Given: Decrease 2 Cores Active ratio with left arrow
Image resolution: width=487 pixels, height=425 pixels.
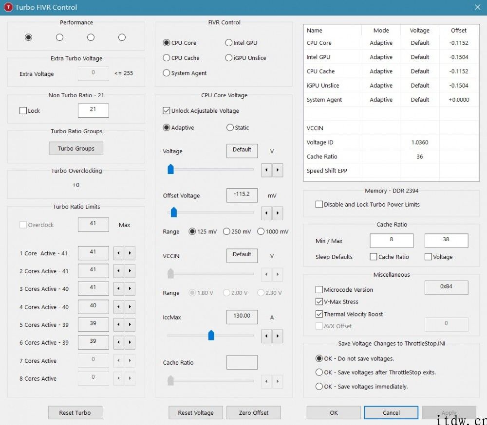Looking at the screenshot, I should pos(119,271).
